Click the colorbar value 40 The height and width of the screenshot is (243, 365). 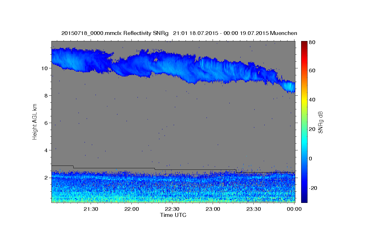tap(312, 100)
